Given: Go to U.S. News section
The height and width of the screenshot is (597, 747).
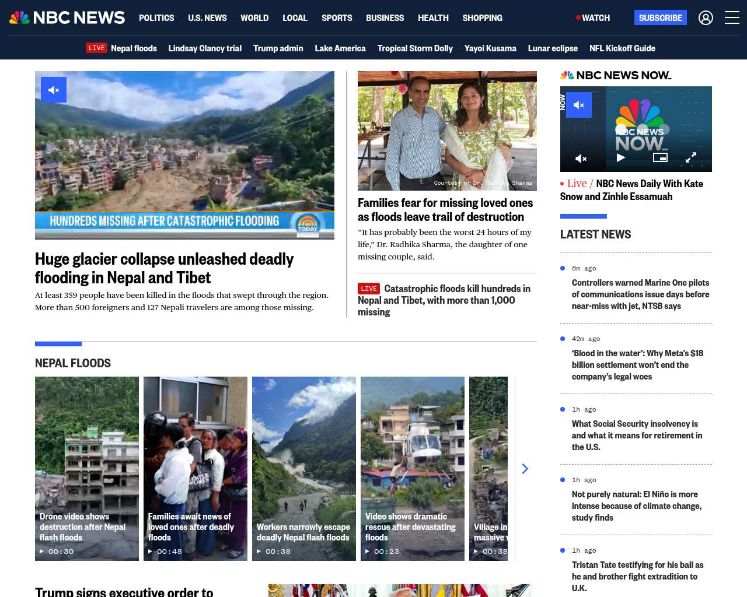Looking at the screenshot, I should click(207, 18).
